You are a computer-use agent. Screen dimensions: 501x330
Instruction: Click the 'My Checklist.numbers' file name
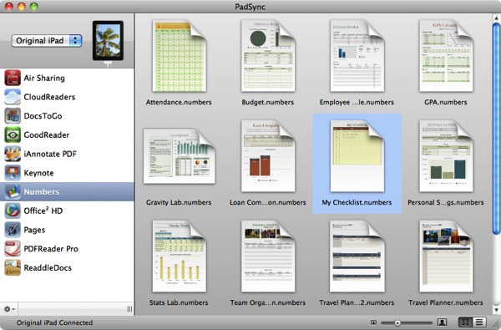point(357,202)
